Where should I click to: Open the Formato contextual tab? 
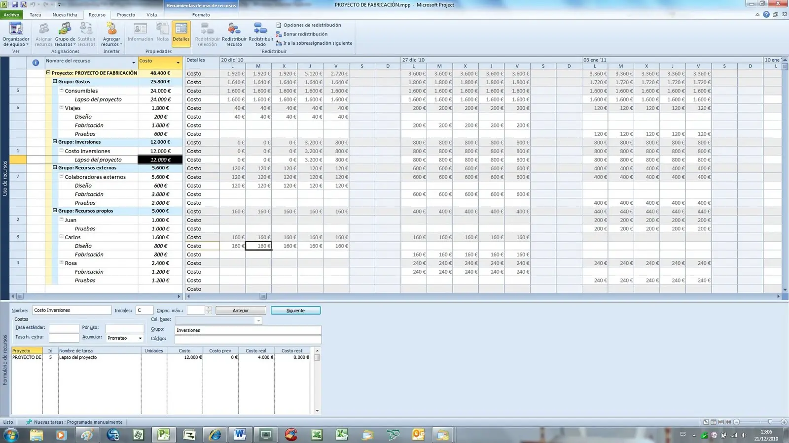click(x=201, y=15)
